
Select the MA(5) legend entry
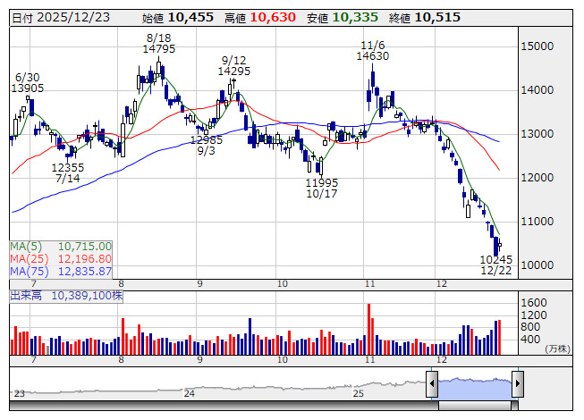[61, 246]
